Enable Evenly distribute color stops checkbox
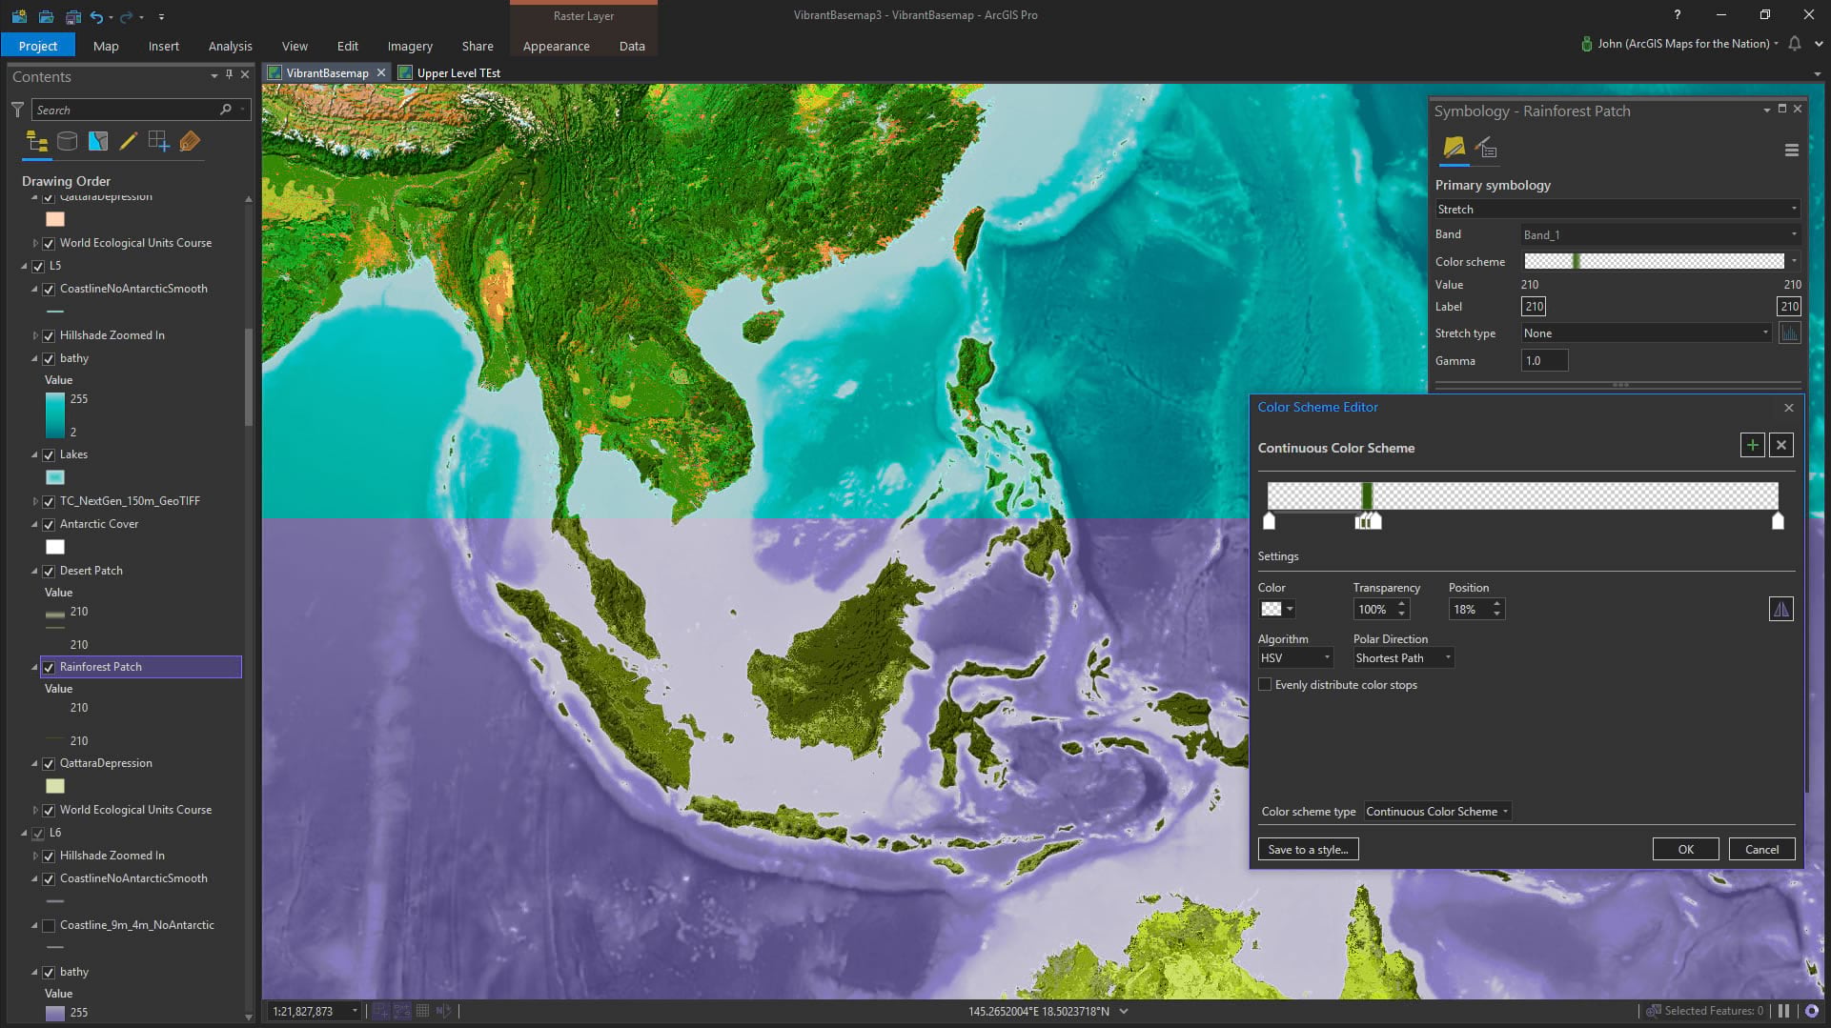 tap(1265, 685)
